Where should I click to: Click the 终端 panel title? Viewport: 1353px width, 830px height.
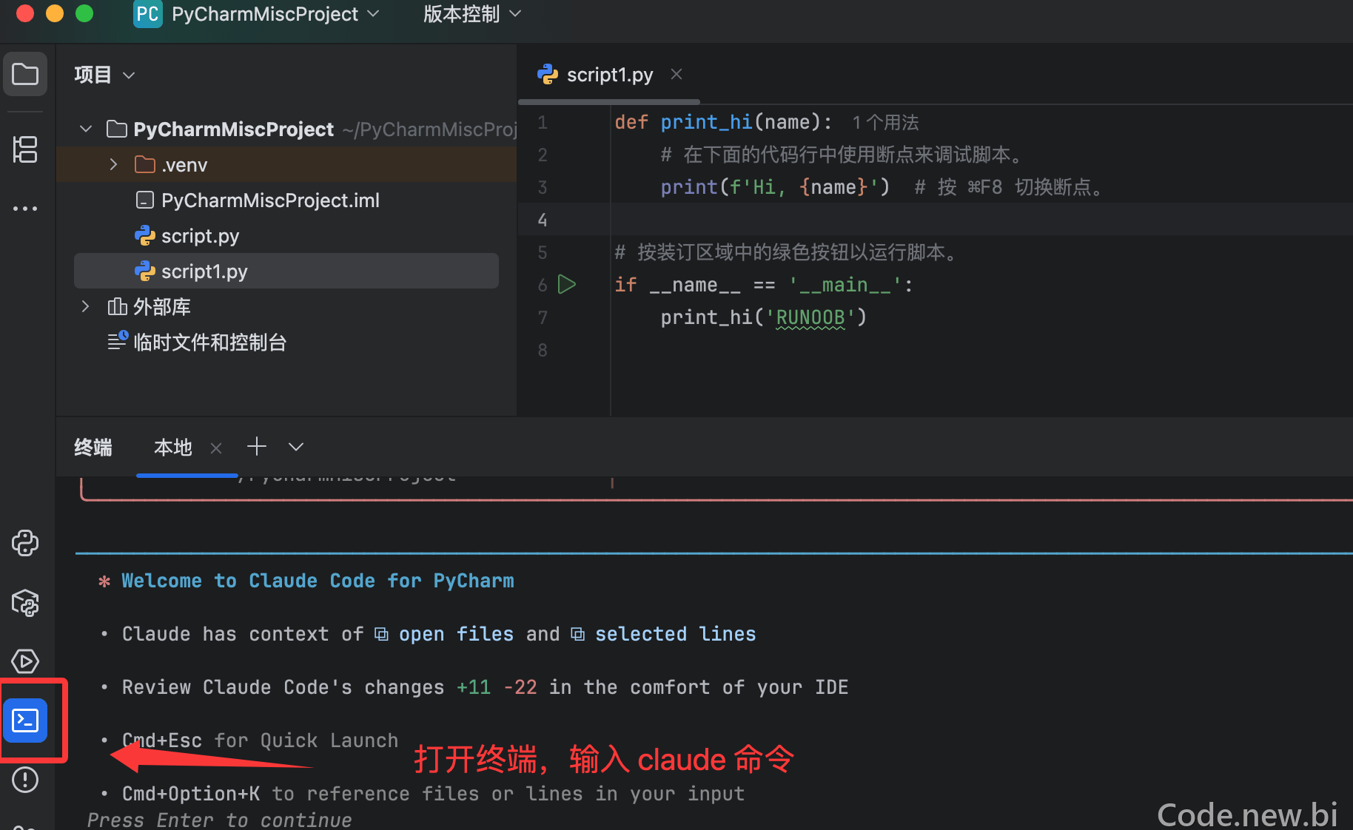coord(93,448)
